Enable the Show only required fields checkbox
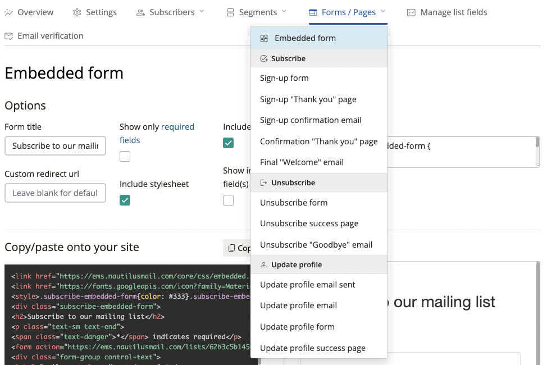547x365 pixels. 125,157
